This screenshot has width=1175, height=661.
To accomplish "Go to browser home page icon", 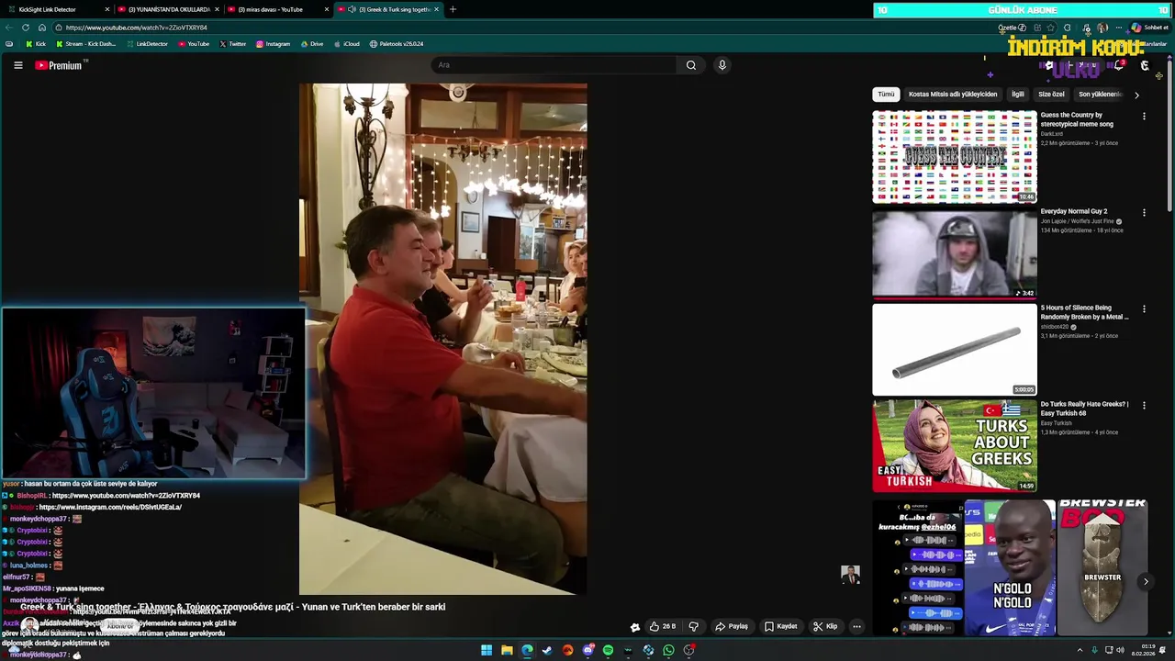I will tap(41, 28).
